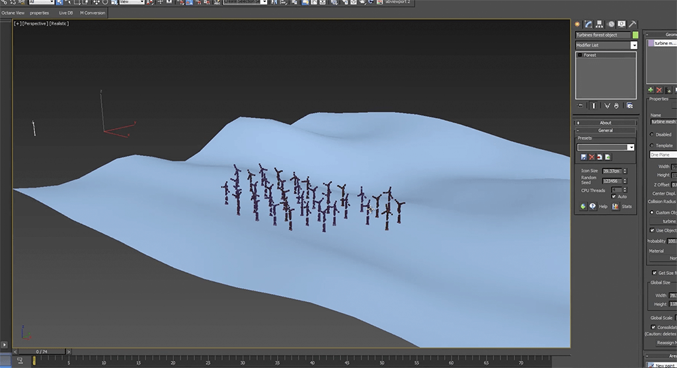Screen dimensions: 677x368
Task: Click the save preset disk icon
Action: 584,157
